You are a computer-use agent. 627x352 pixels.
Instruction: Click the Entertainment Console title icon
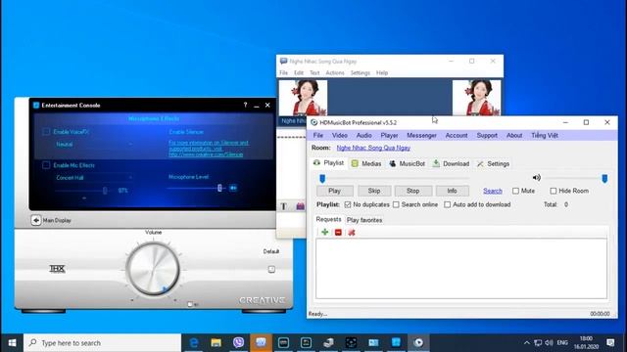[36, 105]
